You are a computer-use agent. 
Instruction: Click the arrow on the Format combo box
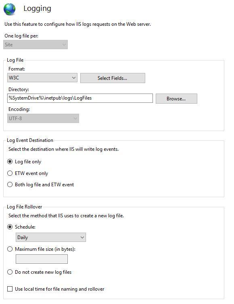click(x=74, y=78)
